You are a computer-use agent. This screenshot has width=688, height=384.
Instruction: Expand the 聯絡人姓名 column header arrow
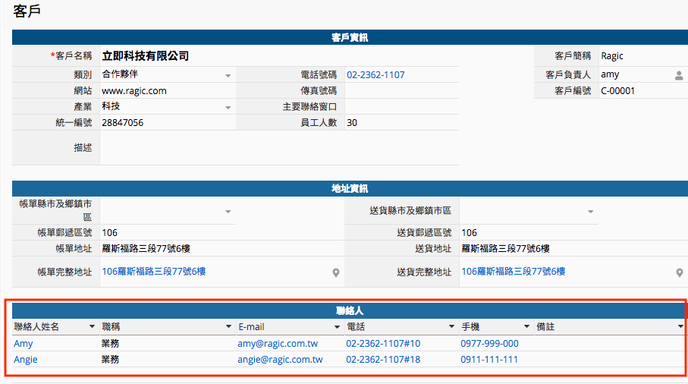pyautogui.click(x=93, y=327)
